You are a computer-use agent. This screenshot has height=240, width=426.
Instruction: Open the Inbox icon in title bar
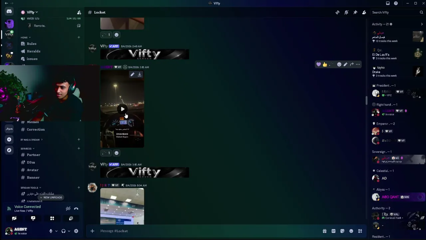pos(388,3)
